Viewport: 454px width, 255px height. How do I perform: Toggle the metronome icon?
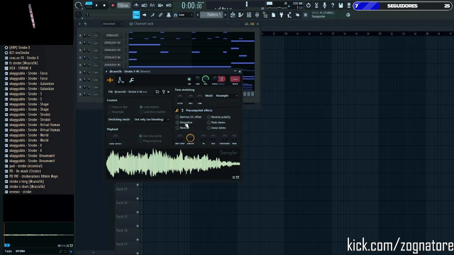click(x=136, y=5)
